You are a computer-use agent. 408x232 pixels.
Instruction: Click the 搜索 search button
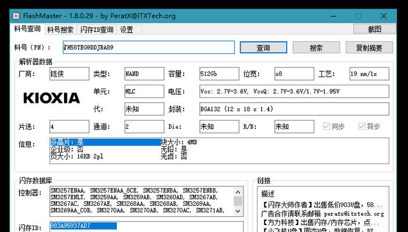(x=316, y=48)
